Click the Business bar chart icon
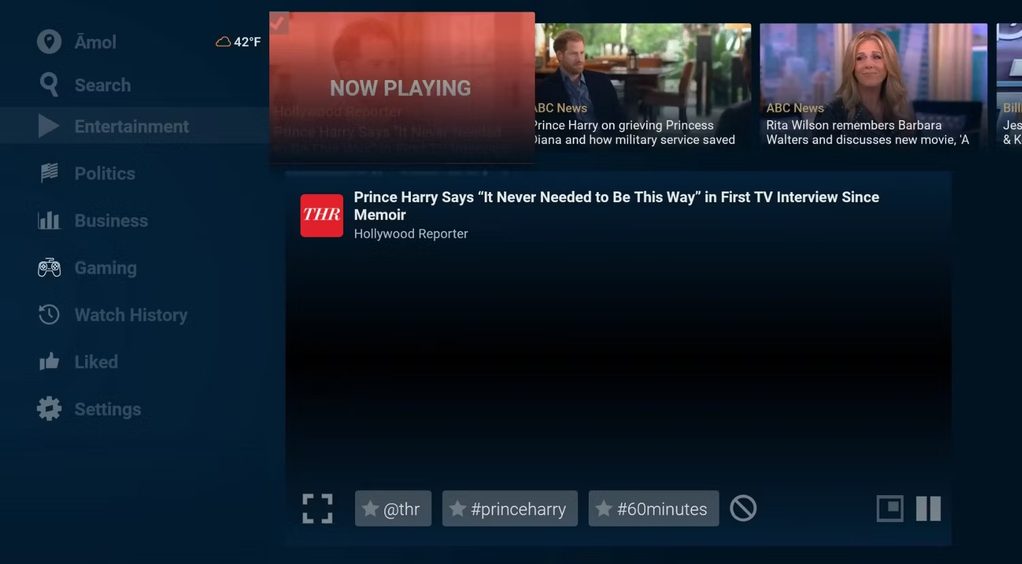Viewport: 1022px width, 564px height. pyautogui.click(x=48, y=220)
